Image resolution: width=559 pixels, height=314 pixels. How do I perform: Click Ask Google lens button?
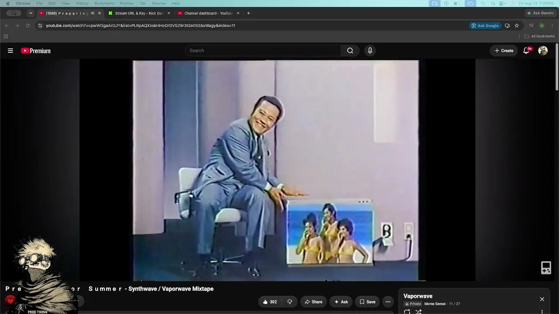coord(485,25)
